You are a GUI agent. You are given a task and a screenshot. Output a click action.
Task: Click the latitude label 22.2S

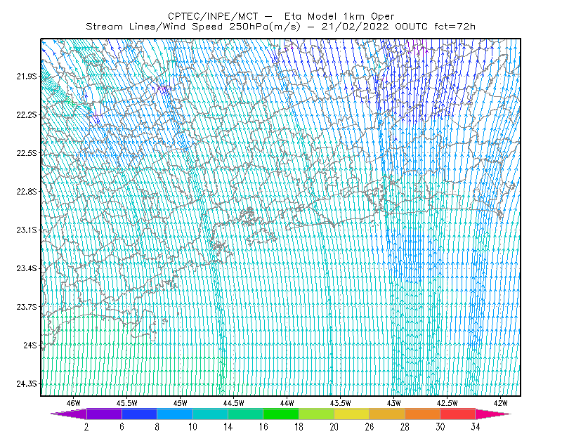[x=27, y=114]
